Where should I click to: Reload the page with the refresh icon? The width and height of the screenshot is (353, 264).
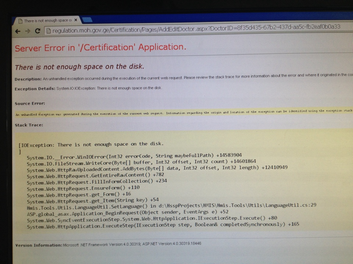37,31
